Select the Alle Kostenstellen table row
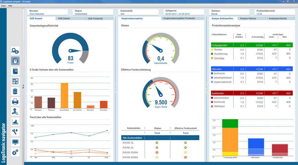The width and height of the screenshot is (298, 165). pyautogui.click(x=160, y=138)
